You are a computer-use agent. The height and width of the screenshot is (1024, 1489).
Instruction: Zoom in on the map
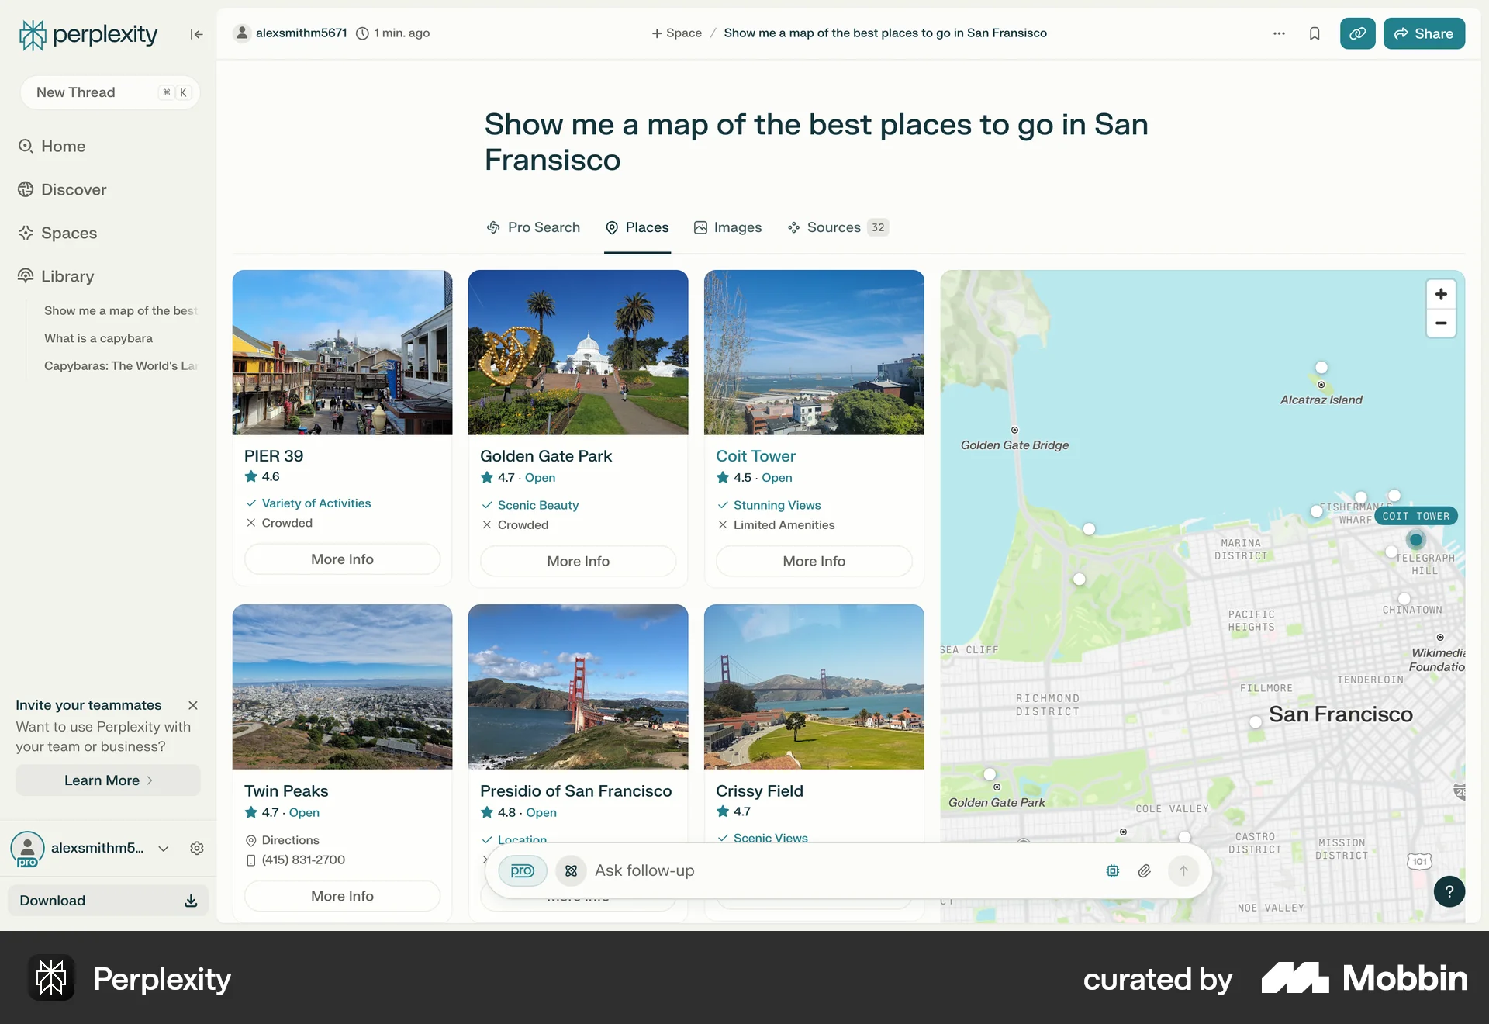tap(1441, 294)
